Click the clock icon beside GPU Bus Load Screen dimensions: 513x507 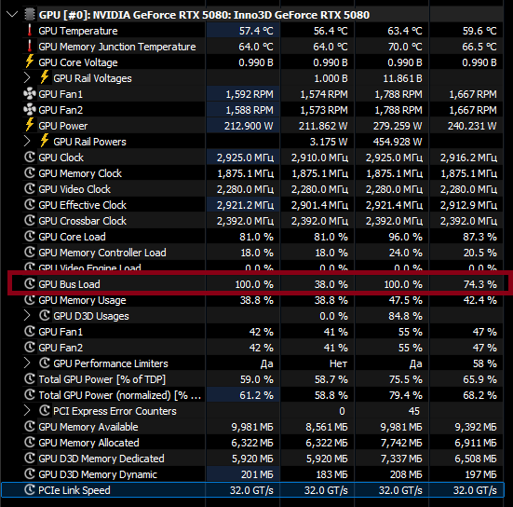point(30,283)
